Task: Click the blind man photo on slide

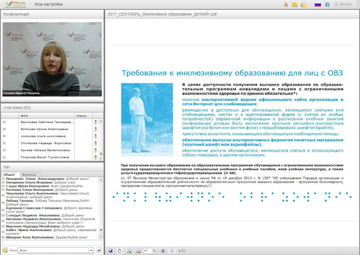Action: click(147, 120)
